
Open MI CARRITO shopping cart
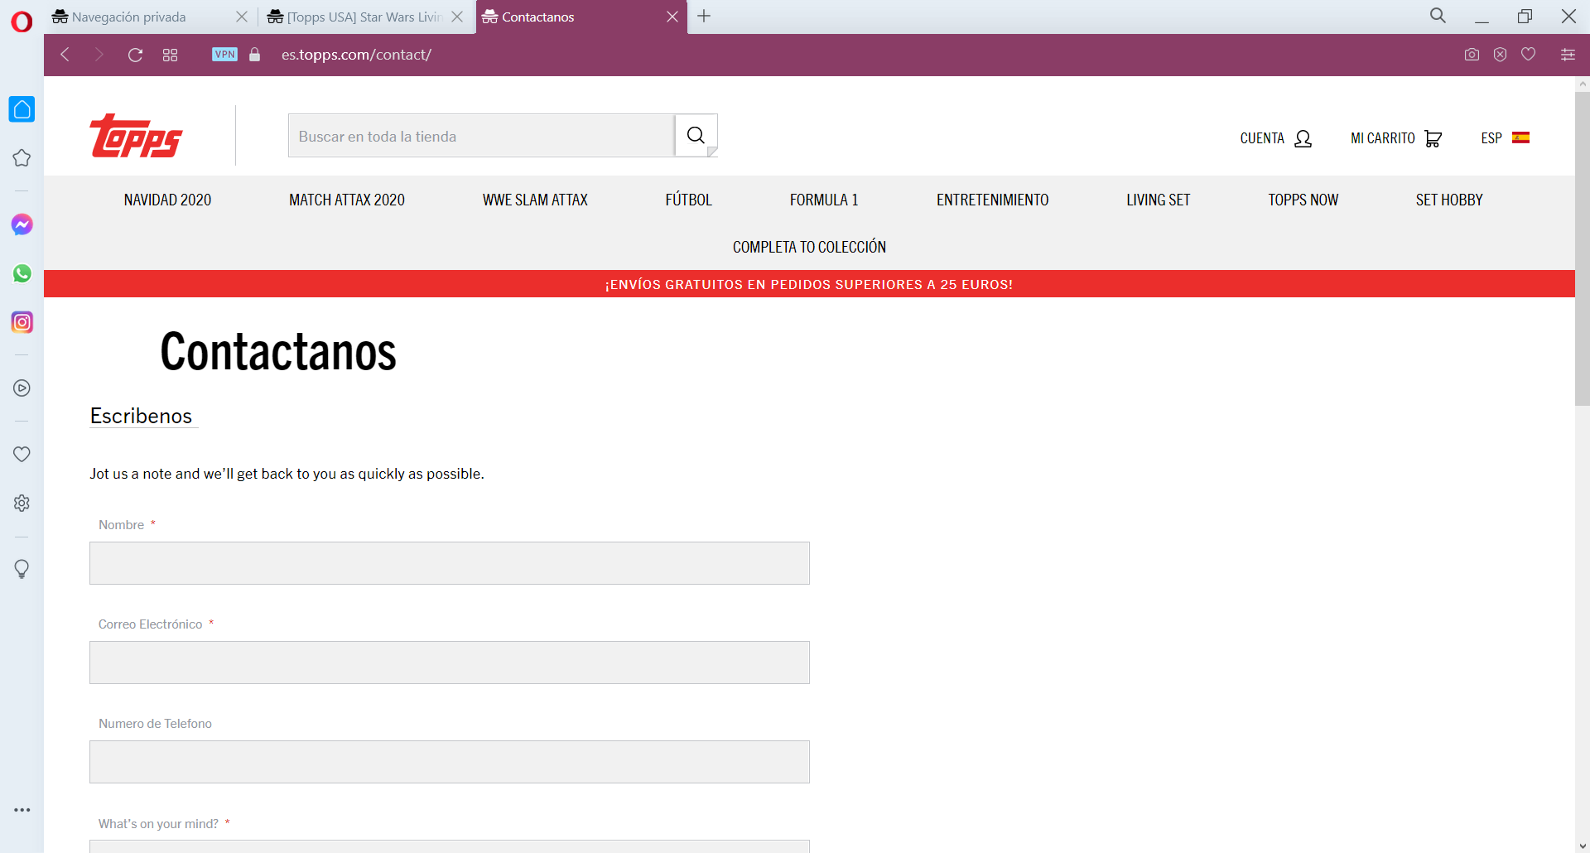[1396, 138]
